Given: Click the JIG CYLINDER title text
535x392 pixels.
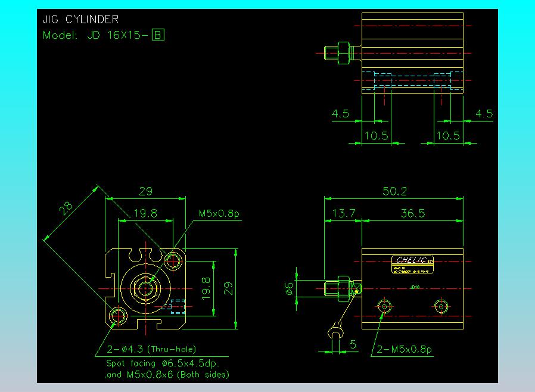Looking at the screenshot, I should pos(80,19).
